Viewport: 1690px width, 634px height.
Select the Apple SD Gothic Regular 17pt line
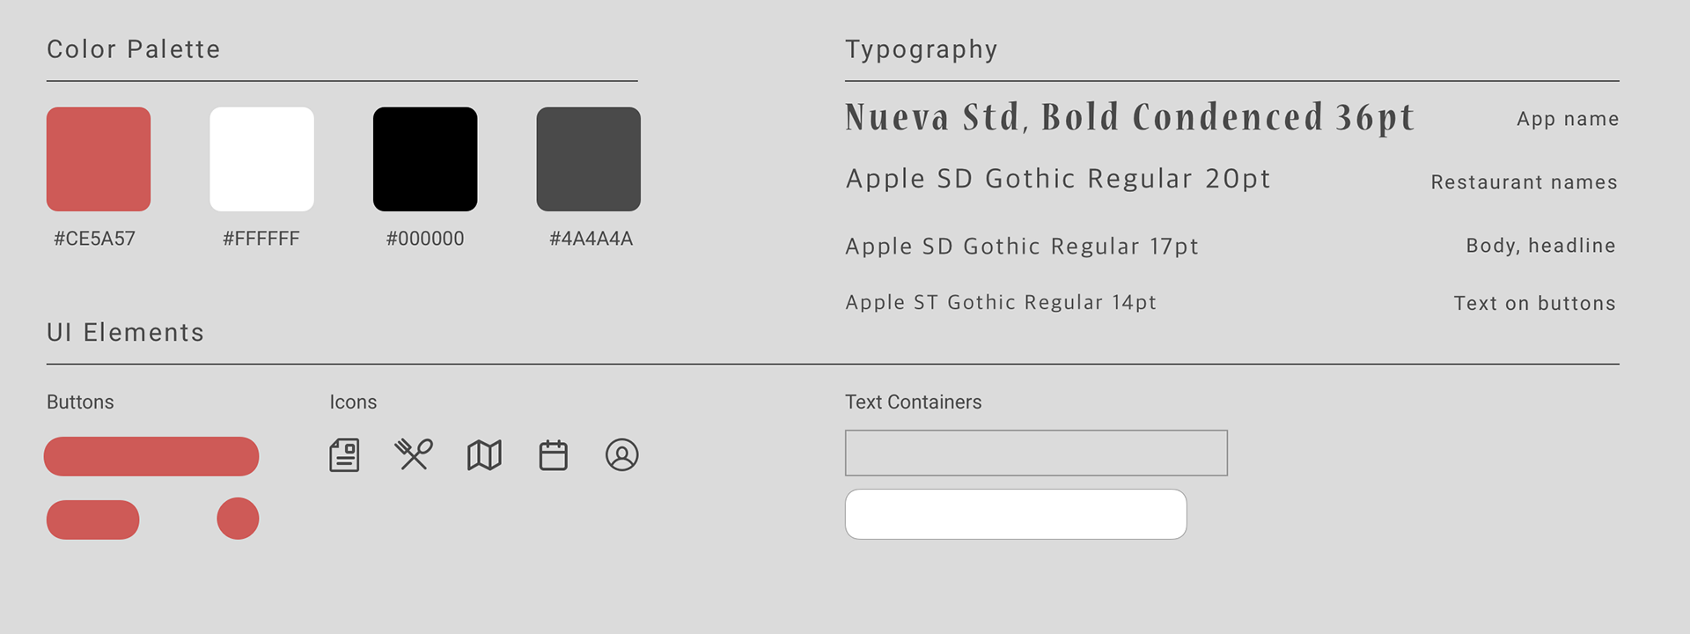[x=1022, y=247]
